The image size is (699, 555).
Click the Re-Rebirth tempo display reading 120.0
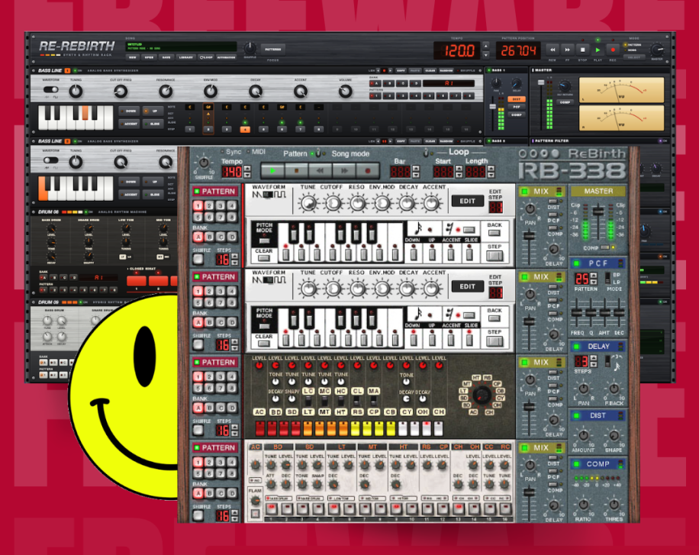pyautogui.click(x=457, y=50)
